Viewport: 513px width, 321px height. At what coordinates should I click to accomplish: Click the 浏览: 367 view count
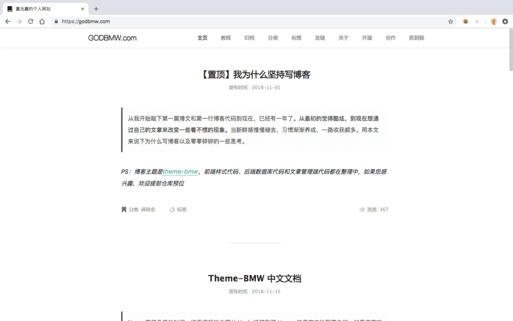(378, 210)
